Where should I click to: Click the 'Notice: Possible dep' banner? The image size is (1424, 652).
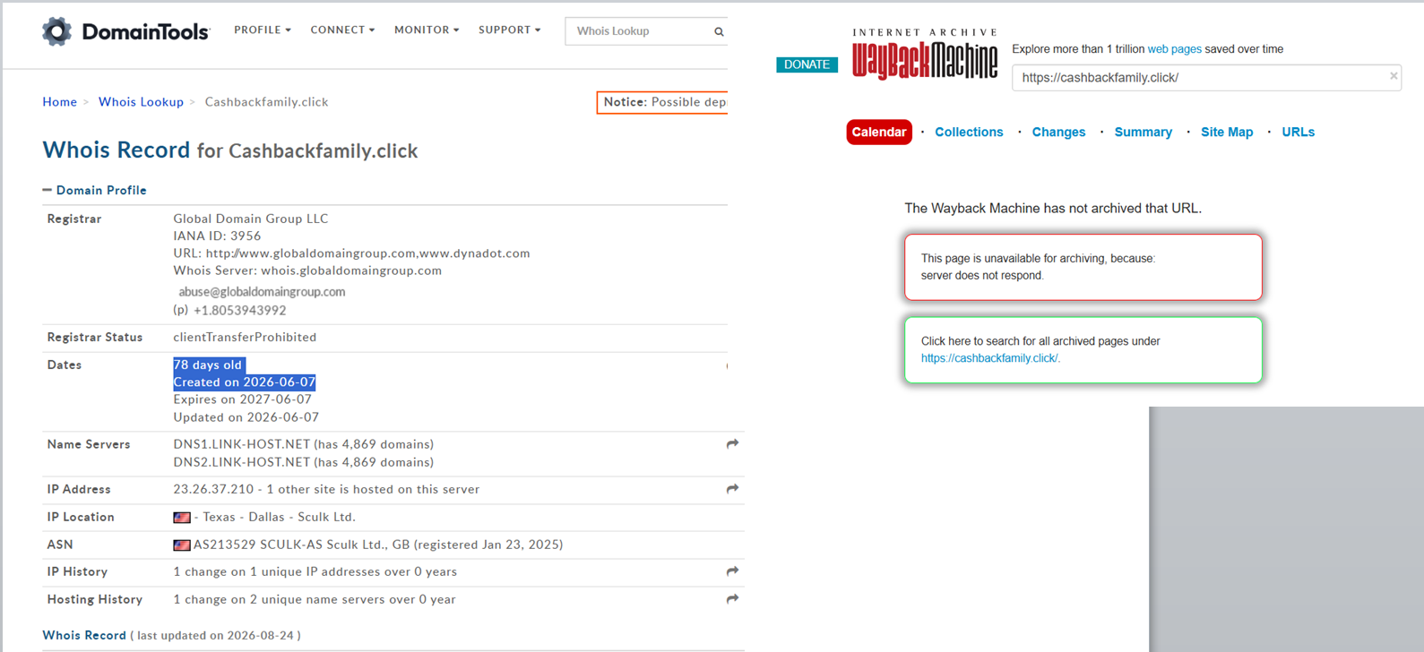tap(662, 102)
